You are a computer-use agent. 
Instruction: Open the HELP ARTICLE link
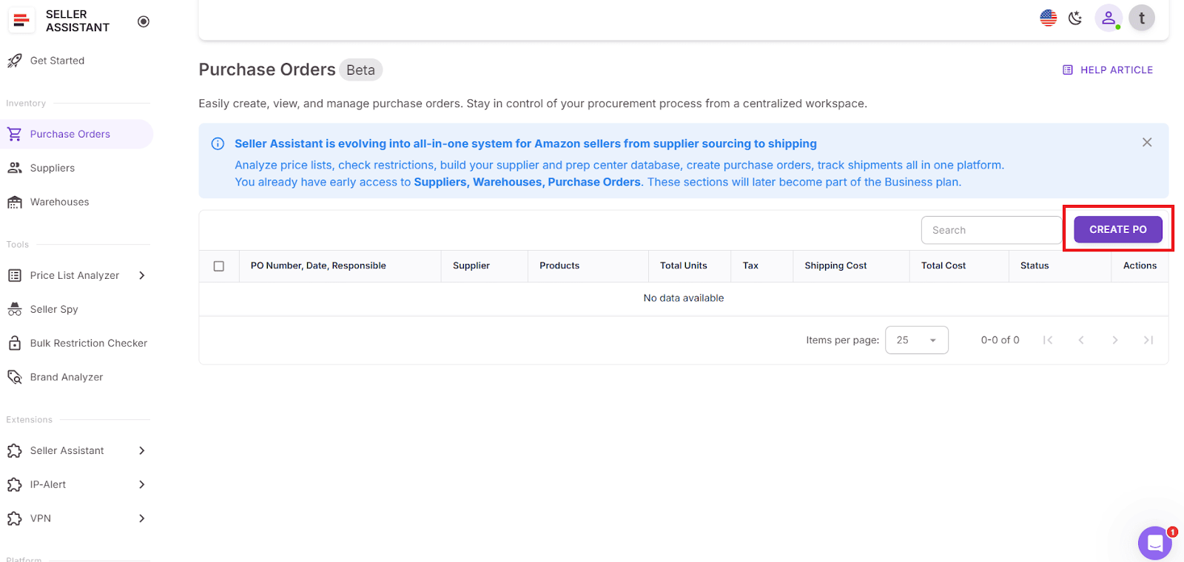(1108, 70)
